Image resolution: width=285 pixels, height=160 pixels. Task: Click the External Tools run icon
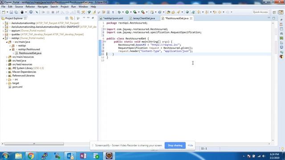(x=143, y=12)
